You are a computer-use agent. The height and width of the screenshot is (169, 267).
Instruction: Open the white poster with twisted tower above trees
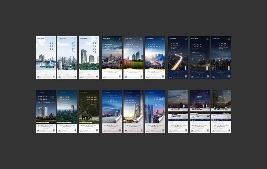(89, 58)
